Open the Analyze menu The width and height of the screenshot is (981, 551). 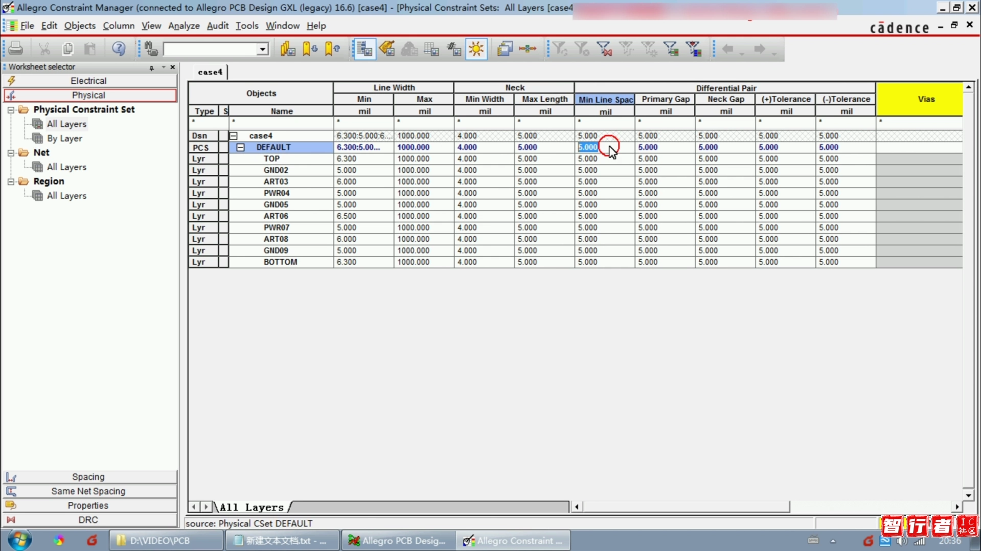tap(184, 26)
